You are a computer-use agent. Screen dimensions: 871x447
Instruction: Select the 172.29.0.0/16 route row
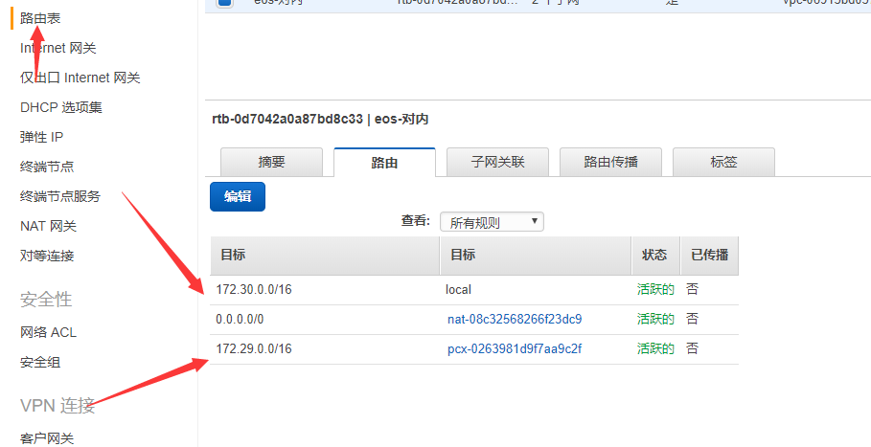pos(255,348)
